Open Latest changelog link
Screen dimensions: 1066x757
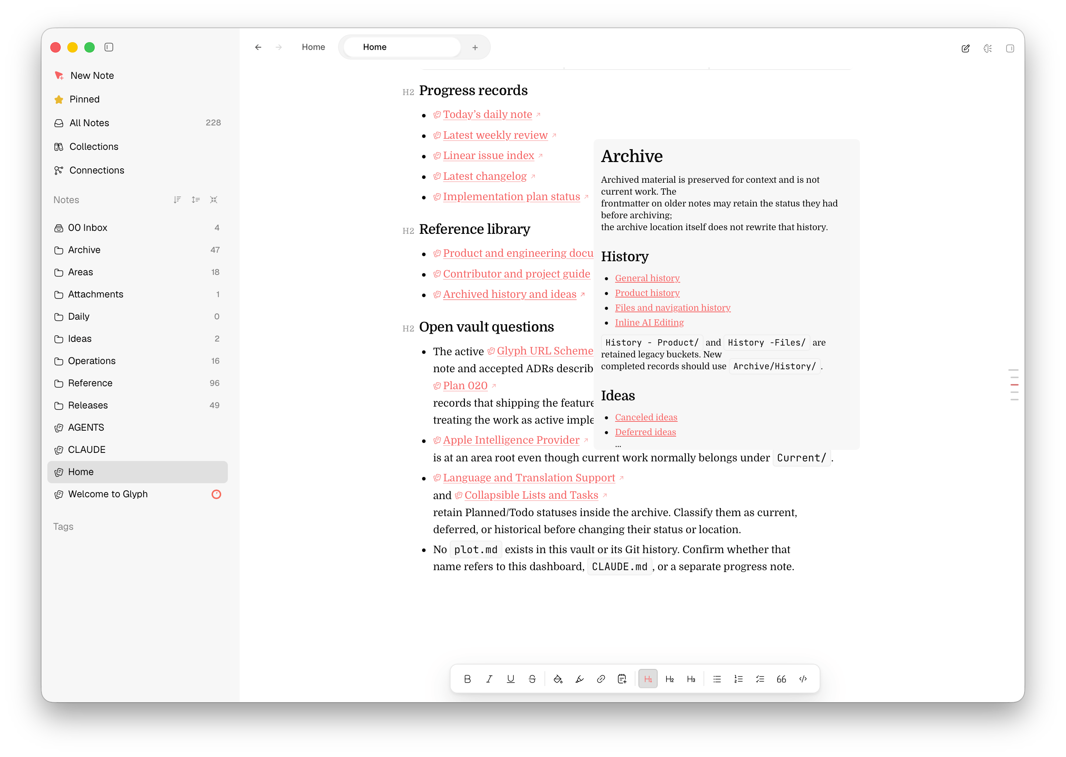pos(485,176)
